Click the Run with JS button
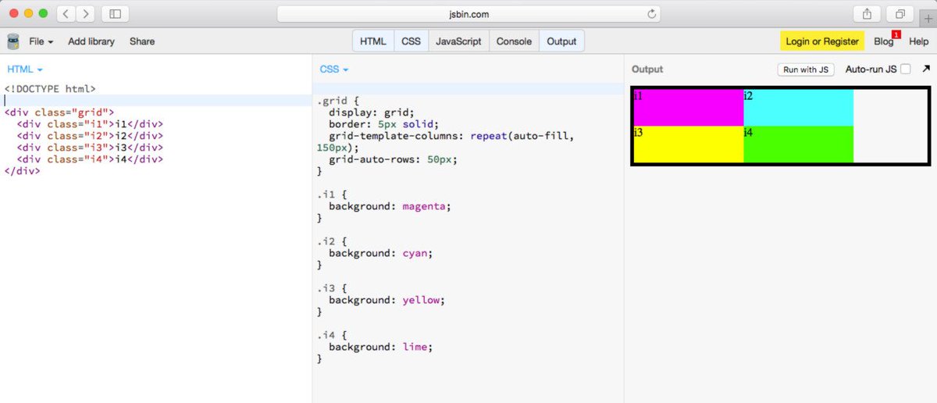The width and height of the screenshot is (937, 403). 806,70
